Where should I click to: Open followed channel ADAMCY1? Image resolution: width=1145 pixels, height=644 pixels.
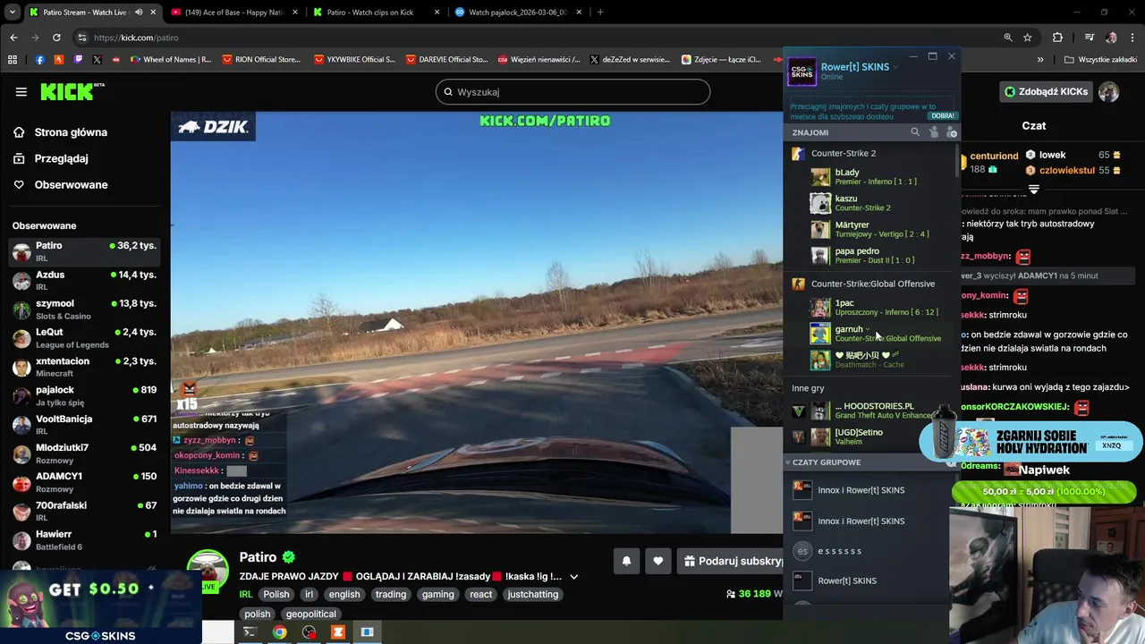[84, 482]
